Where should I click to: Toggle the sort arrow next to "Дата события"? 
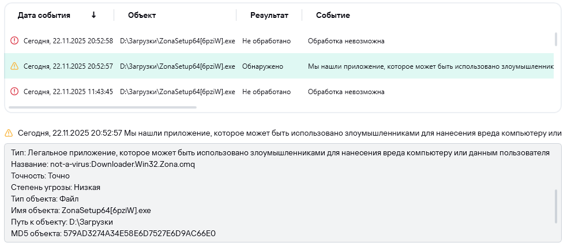pos(93,15)
